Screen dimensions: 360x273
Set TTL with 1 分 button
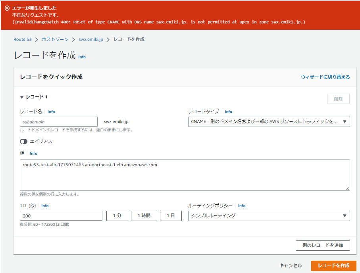pos(117,216)
